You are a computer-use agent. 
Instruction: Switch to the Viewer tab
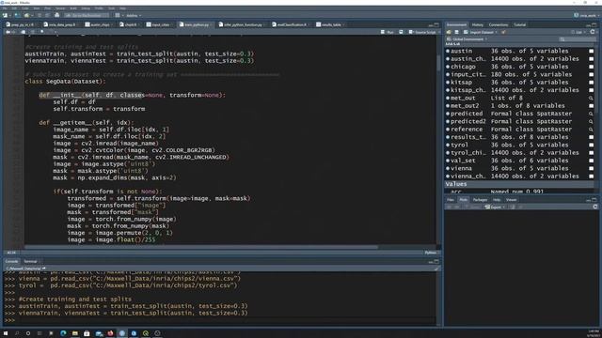tap(511, 200)
